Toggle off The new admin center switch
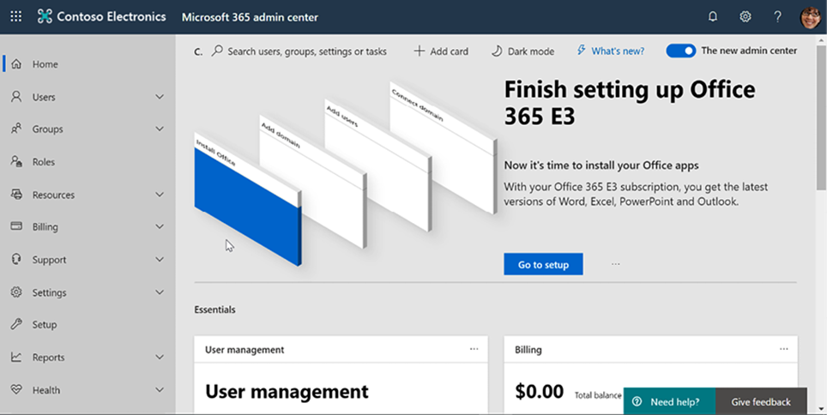 [681, 51]
